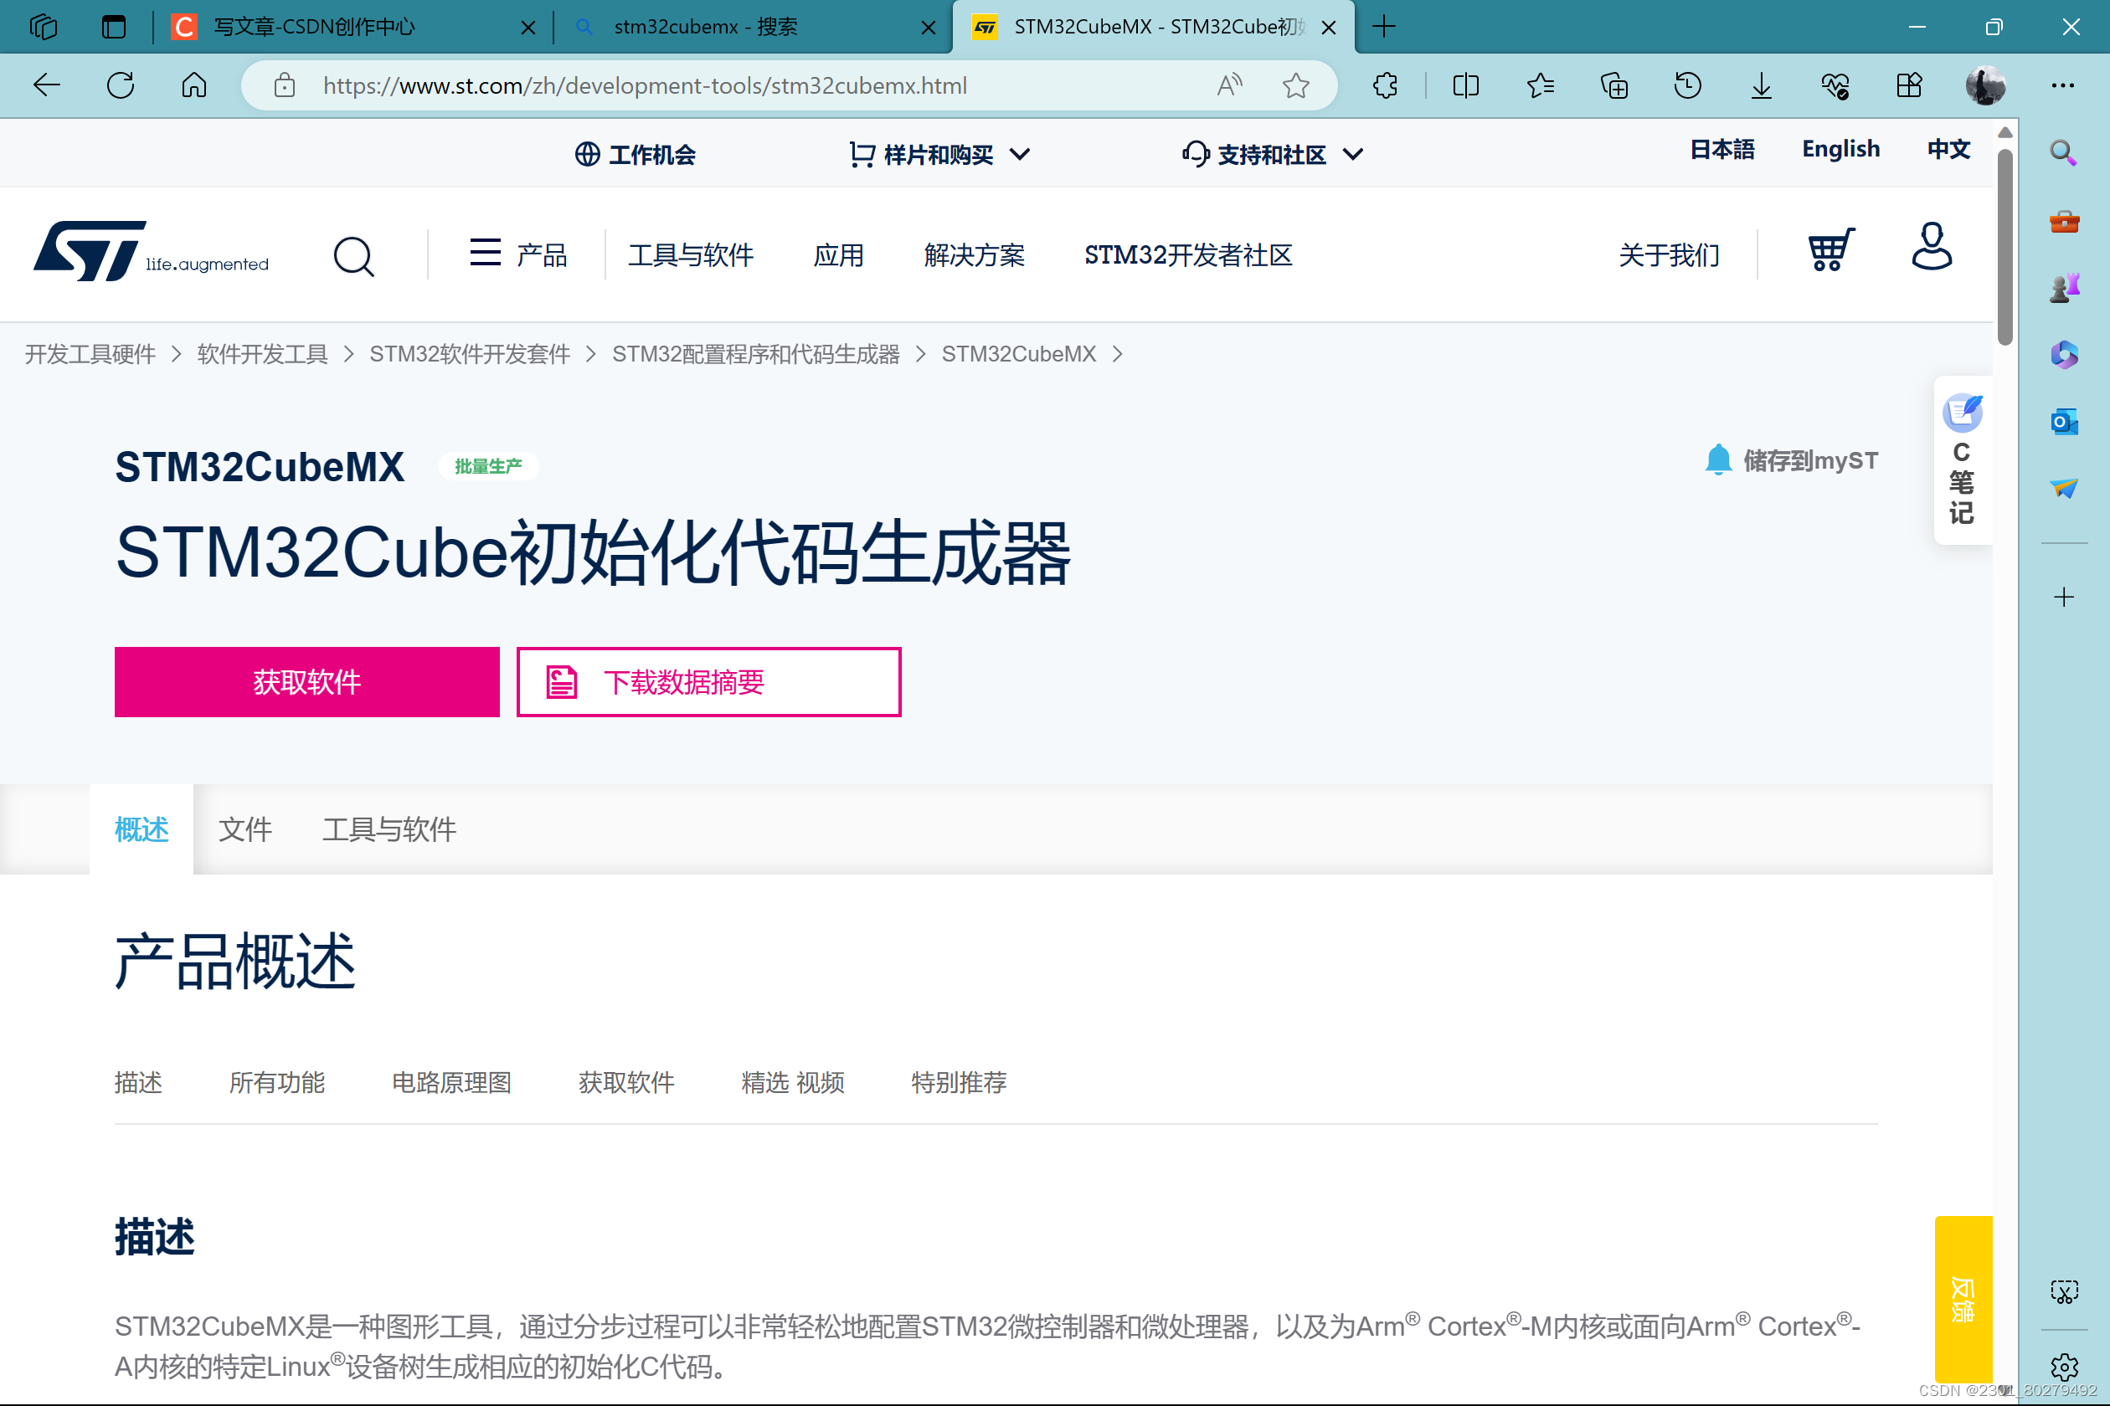The image size is (2110, 1406).
Task: Expand the 样片和购买 dropdown
Action: pos(939,154)
